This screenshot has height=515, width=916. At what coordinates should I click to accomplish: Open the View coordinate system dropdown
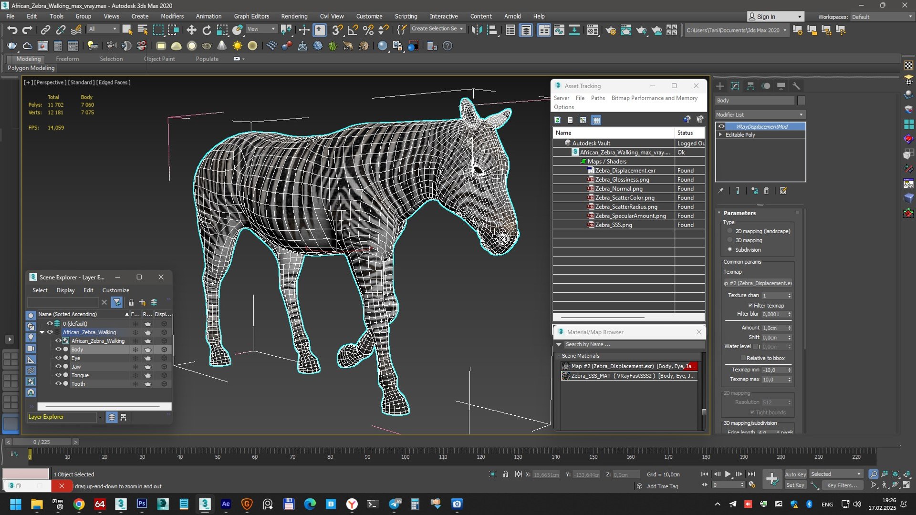pos(261,29)
